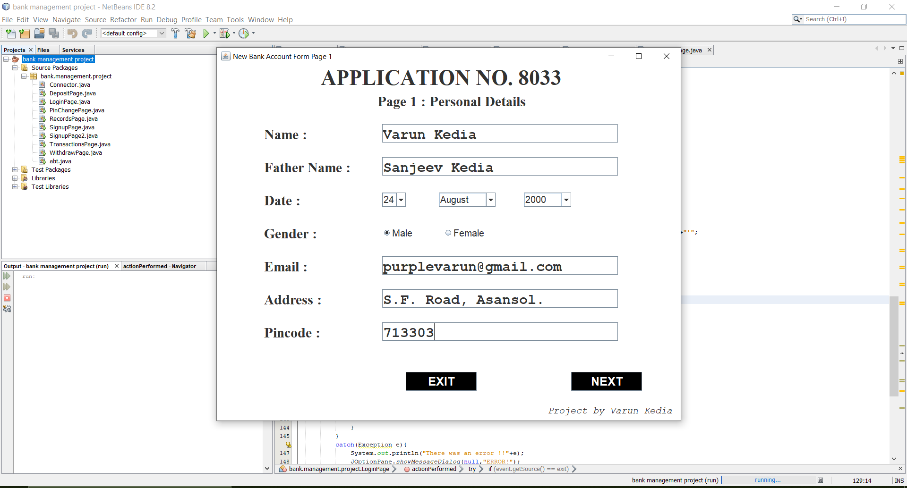Run the project using the green arrow

tap(207, 33)
